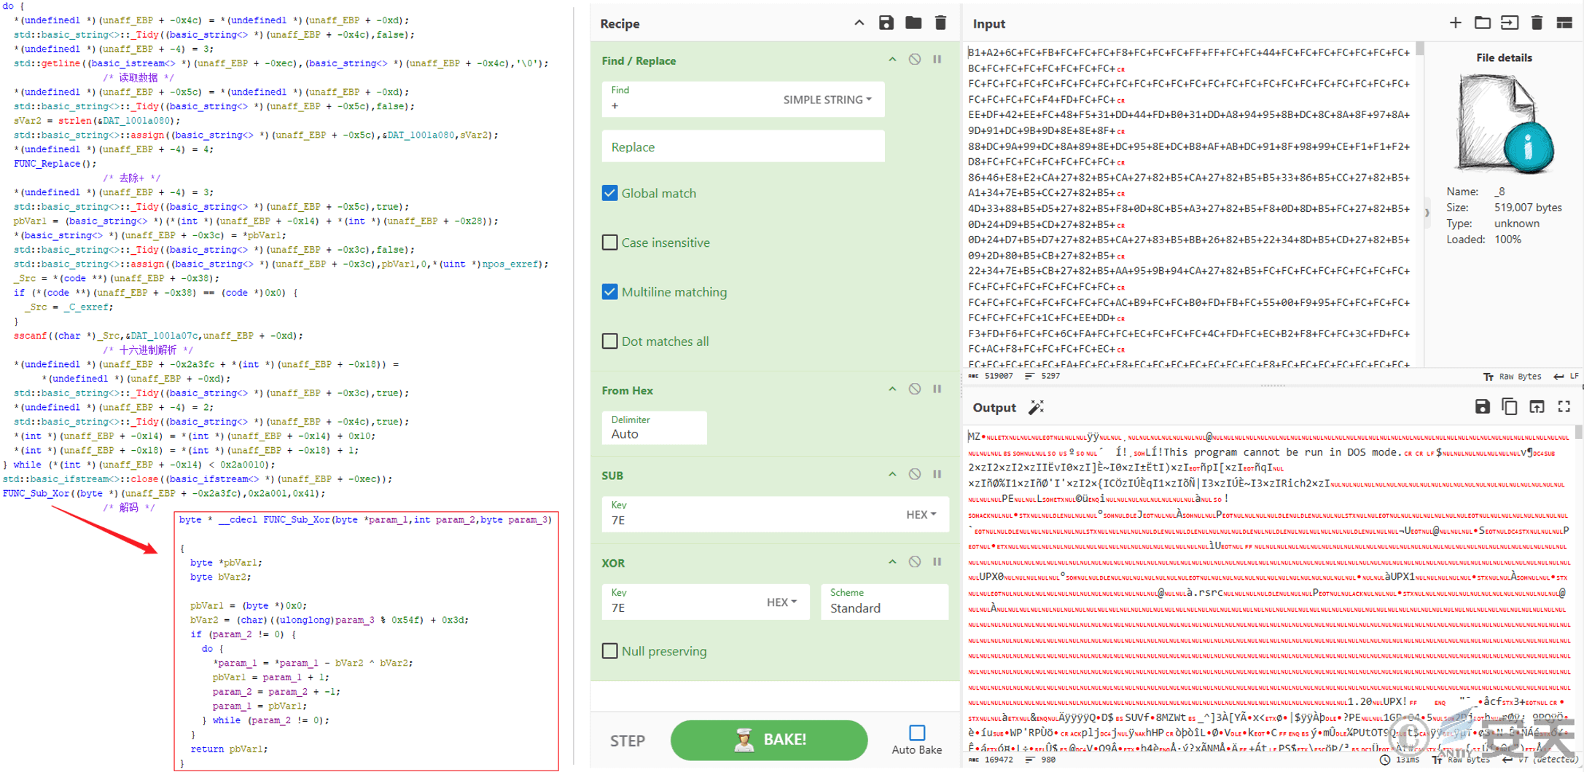Enable the Null preserving checkbox
Viewport: 1584px width, 772px height.
609,651
